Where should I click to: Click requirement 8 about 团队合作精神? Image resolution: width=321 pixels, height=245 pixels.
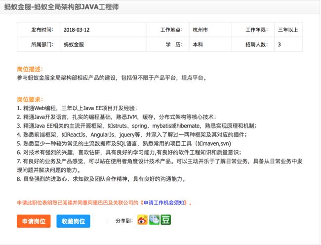click(x=102, y=179)
